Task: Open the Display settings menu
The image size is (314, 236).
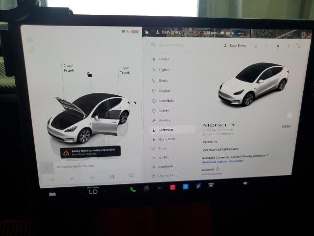Action: (161, 91)
